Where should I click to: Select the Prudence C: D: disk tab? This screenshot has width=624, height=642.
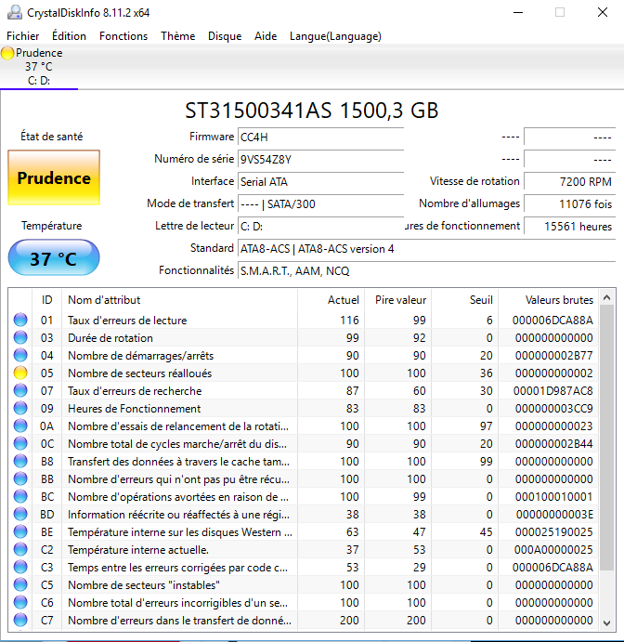point(39,67)
